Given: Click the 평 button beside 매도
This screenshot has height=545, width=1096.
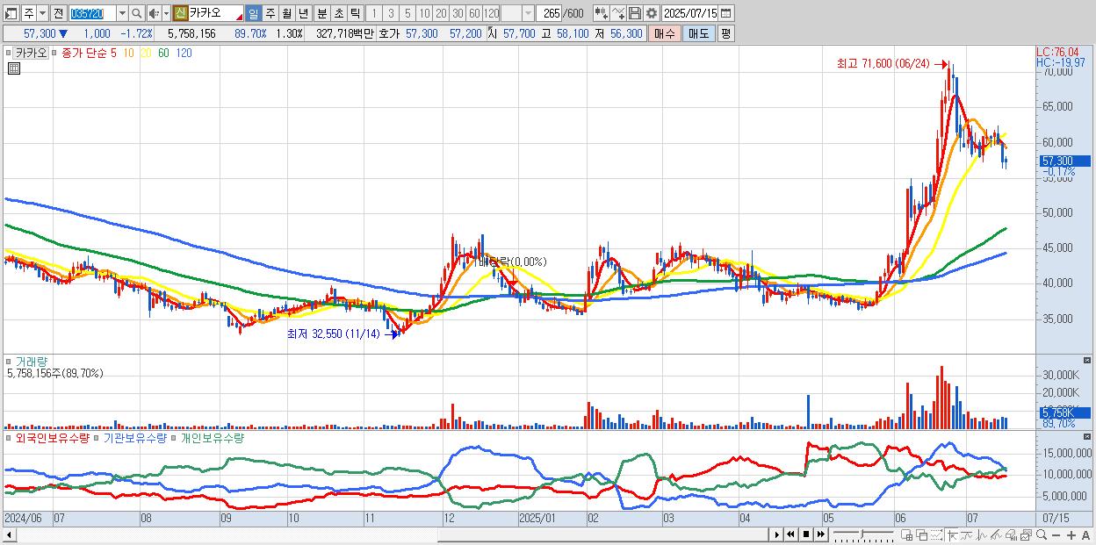Looking at the screenshot, I should (x=725, y=33).
